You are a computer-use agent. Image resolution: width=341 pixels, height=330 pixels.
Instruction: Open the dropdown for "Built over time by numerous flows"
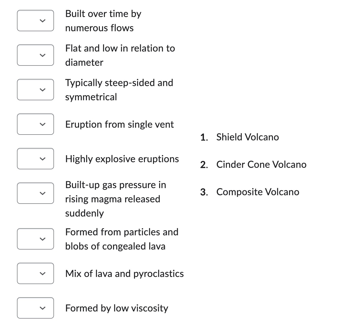(35, 20)
